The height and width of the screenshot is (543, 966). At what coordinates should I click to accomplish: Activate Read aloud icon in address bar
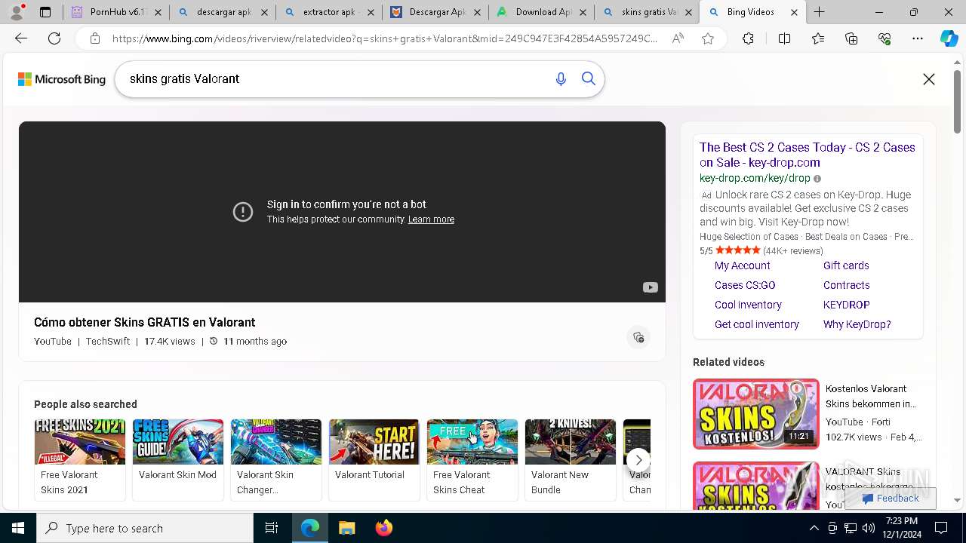tap(678, 38)
